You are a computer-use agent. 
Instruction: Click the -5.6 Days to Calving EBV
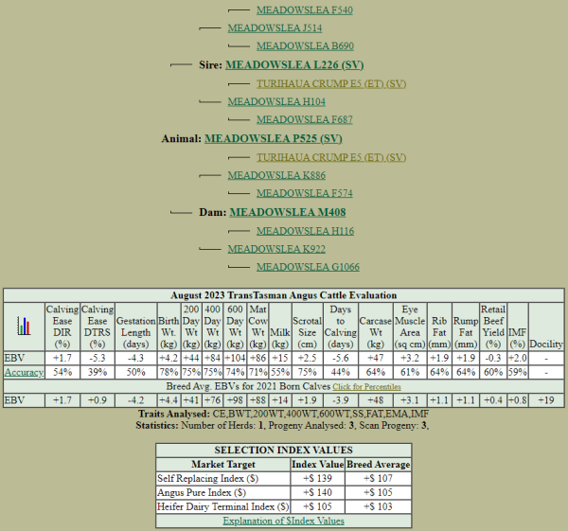click(341, 358)
